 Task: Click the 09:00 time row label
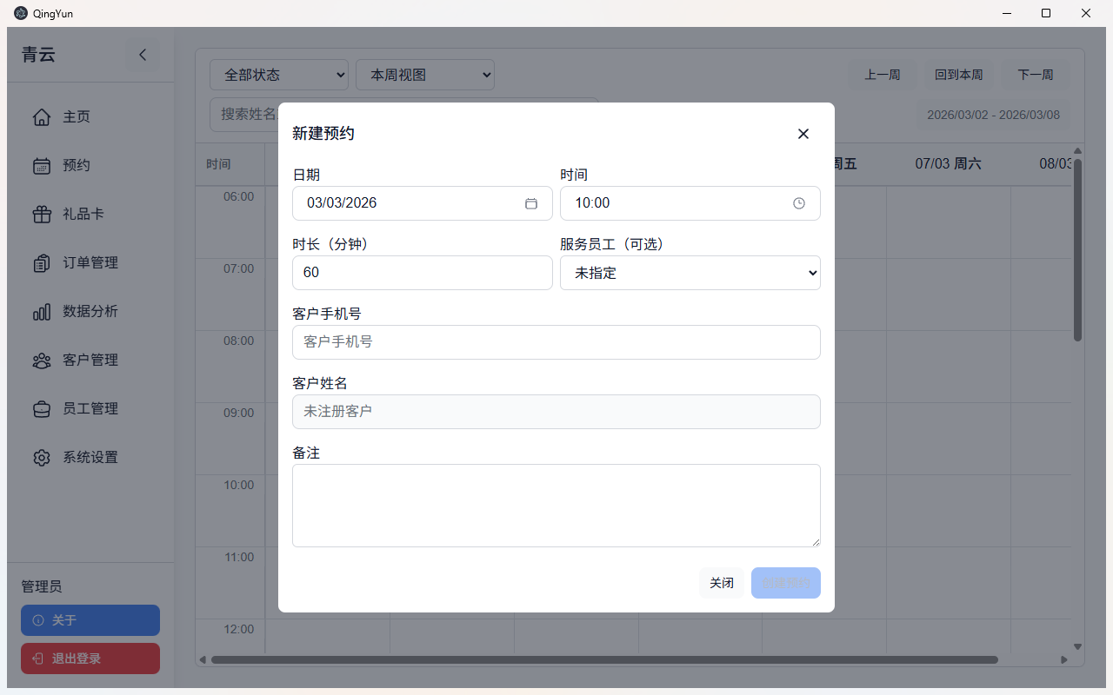click(238, 413)
